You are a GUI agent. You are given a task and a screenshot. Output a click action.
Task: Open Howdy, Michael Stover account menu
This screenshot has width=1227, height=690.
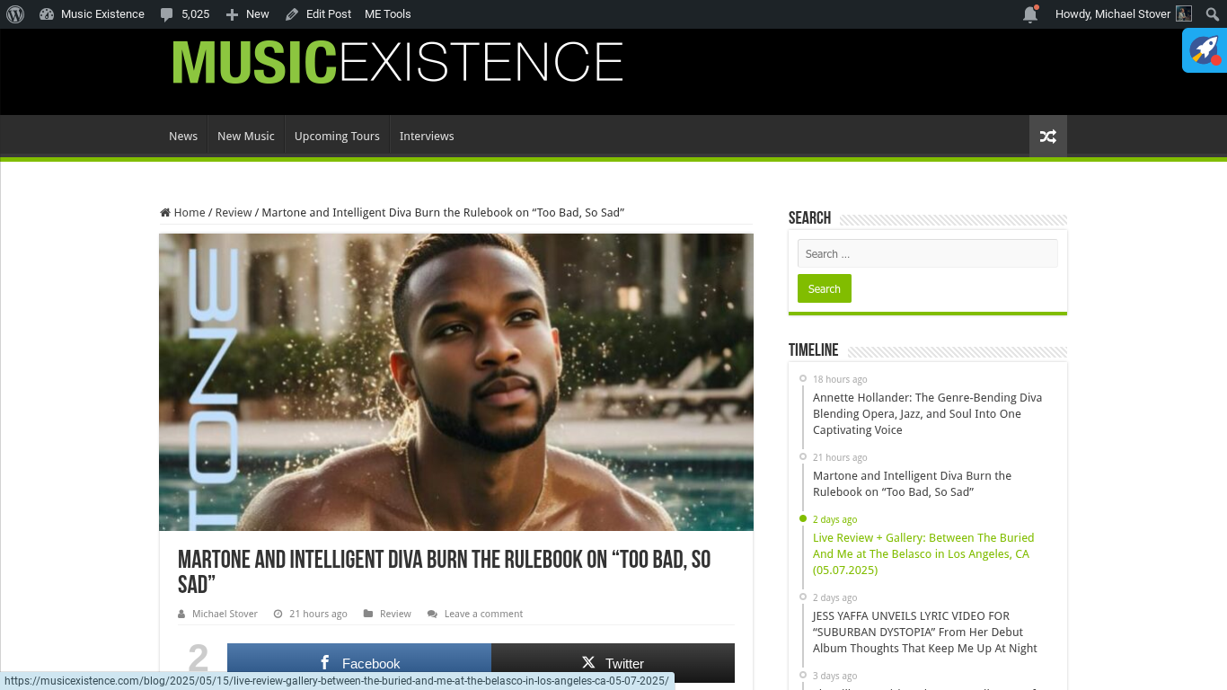click(1123, 13)
